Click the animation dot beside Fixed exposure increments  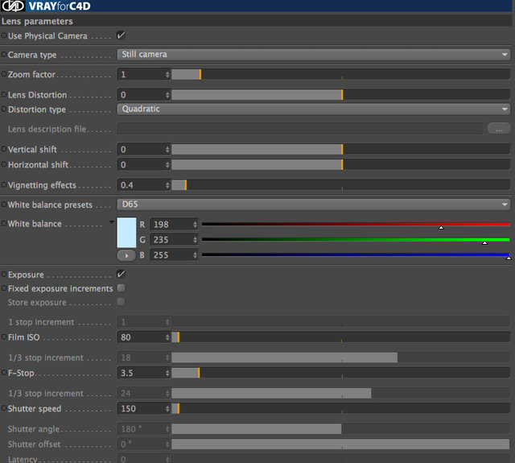pyautogui.click(x=4, y=288)
